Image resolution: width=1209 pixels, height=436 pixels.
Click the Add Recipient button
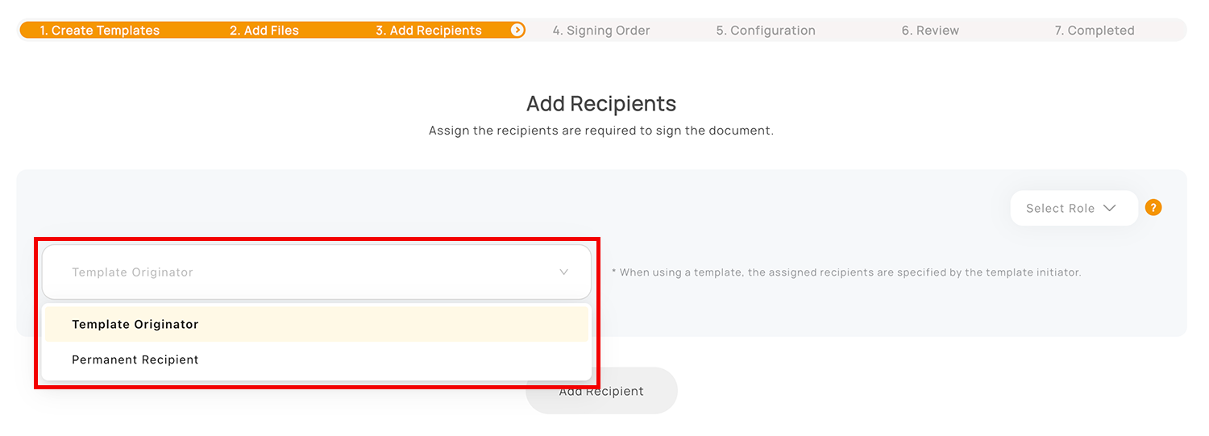[x=601, y=391]
